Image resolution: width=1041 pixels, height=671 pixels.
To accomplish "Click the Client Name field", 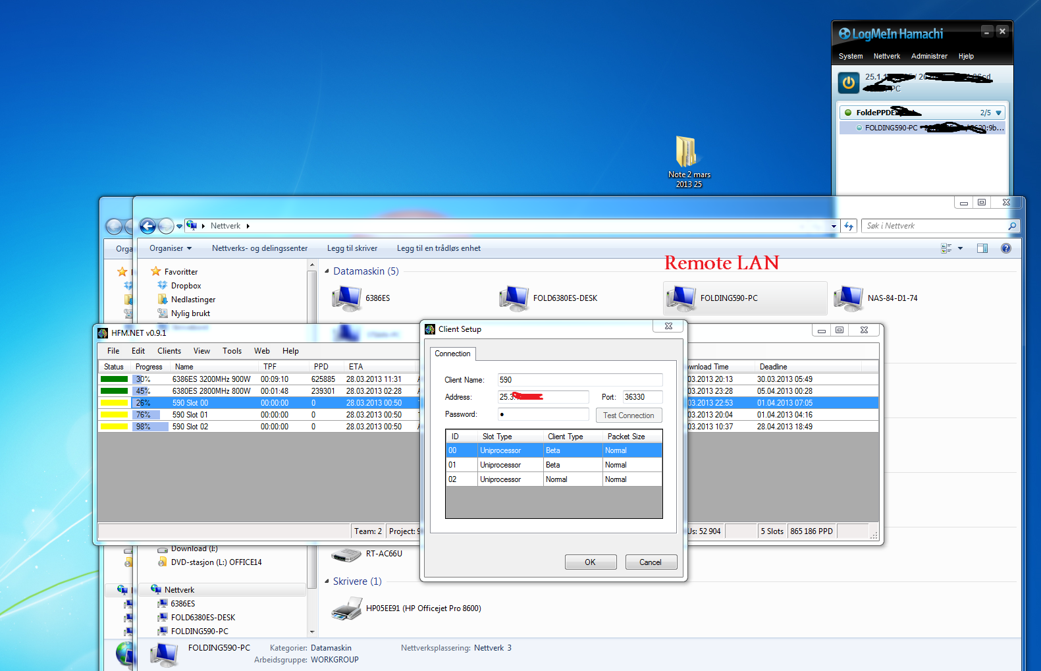I will click(580, 380).
